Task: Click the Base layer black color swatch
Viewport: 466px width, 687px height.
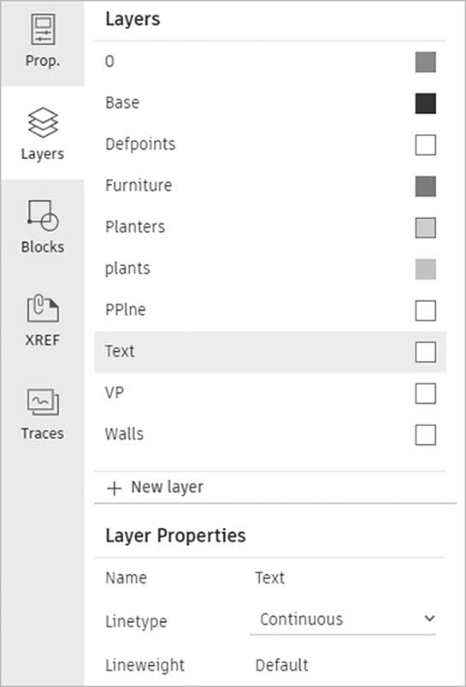Action: point(425,104)
